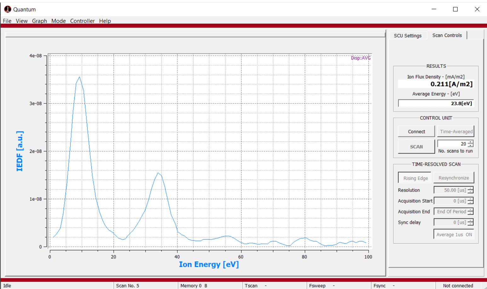
Task: Open the Graph menu
Action: 39,21
